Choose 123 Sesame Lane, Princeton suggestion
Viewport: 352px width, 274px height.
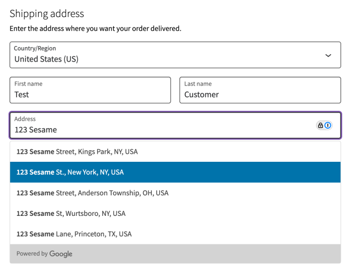click(74, 234)
